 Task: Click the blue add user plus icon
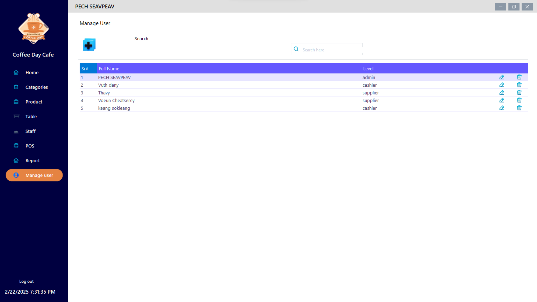[89, 45]
